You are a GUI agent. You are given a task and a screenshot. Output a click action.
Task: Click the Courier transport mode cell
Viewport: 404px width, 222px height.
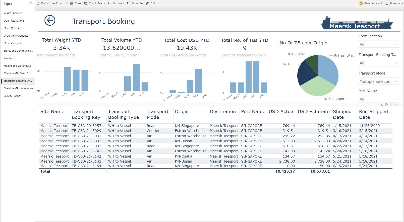tap(153, 131)
